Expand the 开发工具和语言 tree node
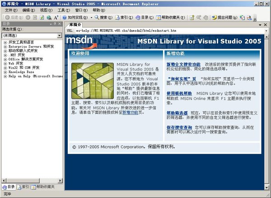The width and height of the screenshot is (271, 198). click(x=5, y=42)
